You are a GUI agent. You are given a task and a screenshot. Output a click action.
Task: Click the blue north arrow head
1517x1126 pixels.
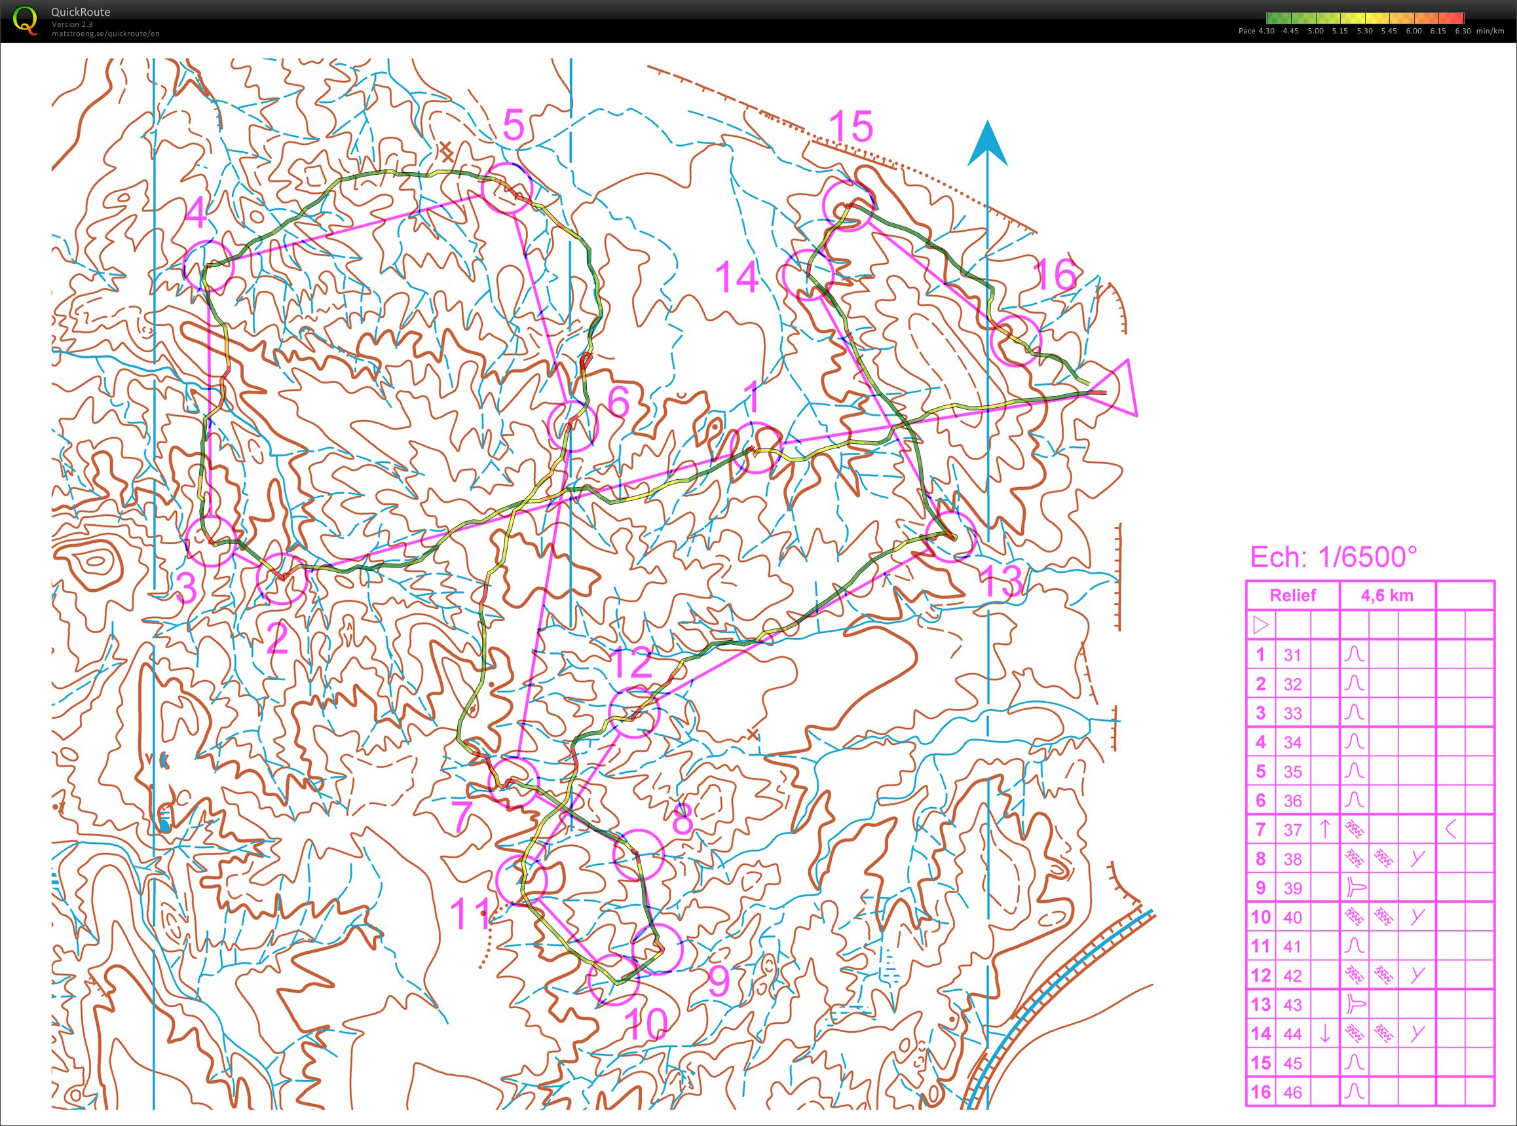coord(987,145)
